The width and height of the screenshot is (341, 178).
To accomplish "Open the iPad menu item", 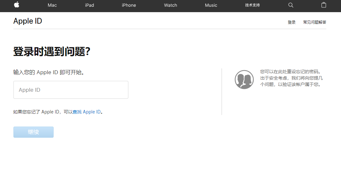I will [89, 5].
